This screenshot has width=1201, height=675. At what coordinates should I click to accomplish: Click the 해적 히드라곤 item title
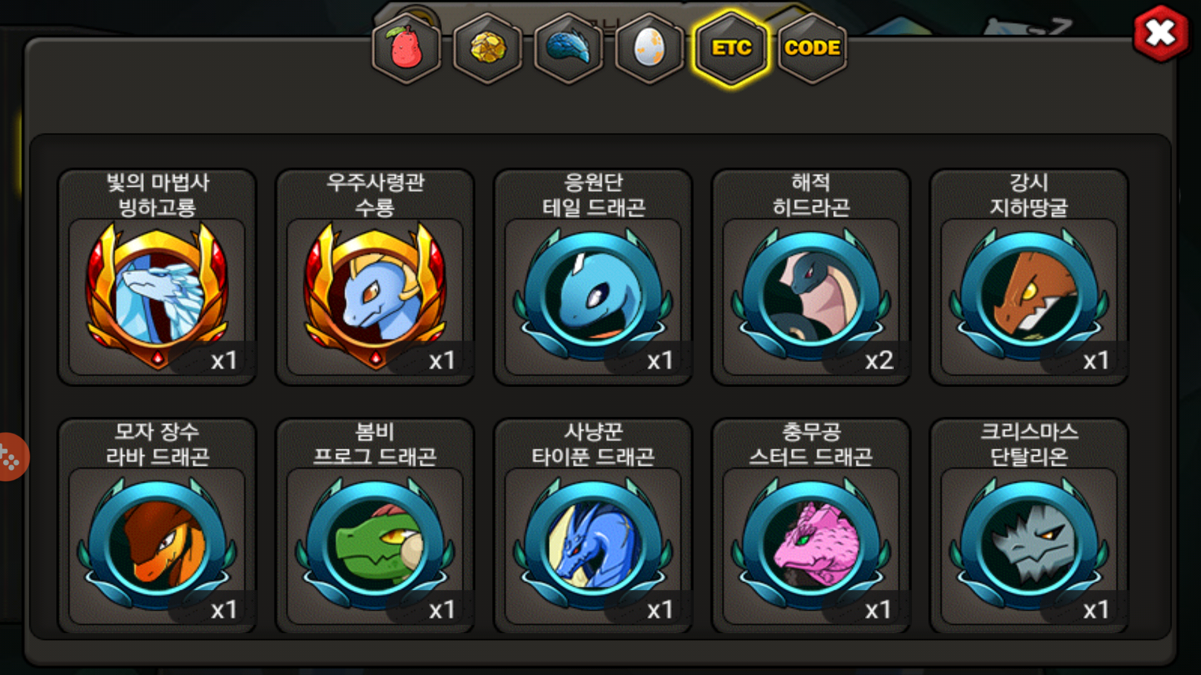tap(811, 194)
